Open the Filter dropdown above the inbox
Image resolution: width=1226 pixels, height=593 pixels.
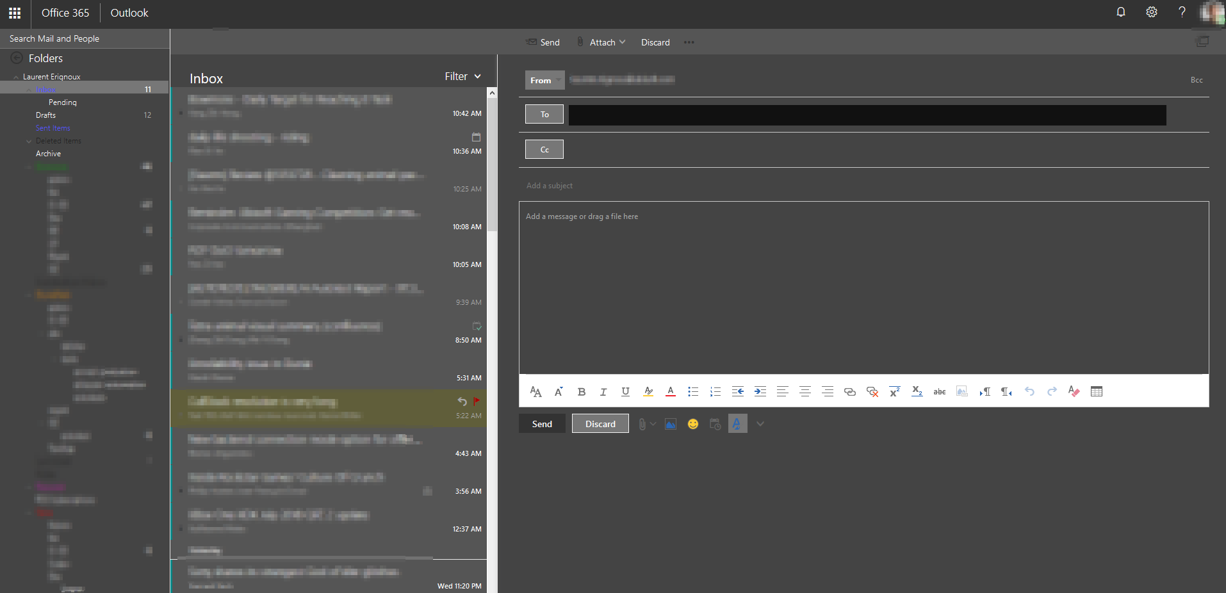(462, 76)
